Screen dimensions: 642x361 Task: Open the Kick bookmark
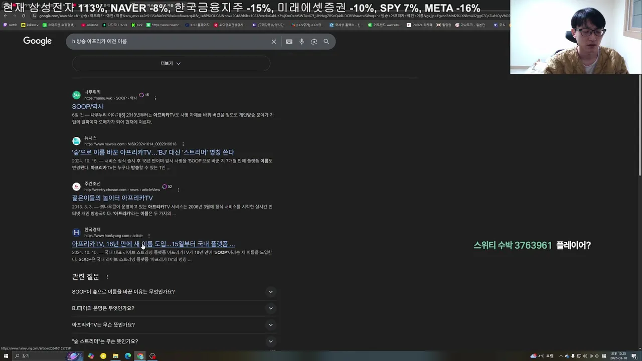click(137, 25)
